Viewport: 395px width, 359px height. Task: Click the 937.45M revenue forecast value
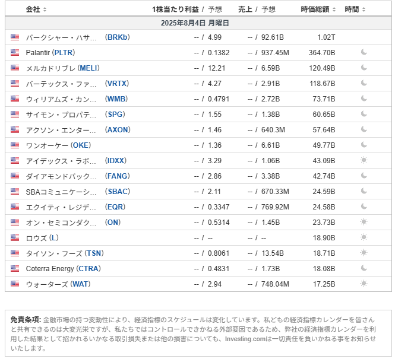pos(275,53)
